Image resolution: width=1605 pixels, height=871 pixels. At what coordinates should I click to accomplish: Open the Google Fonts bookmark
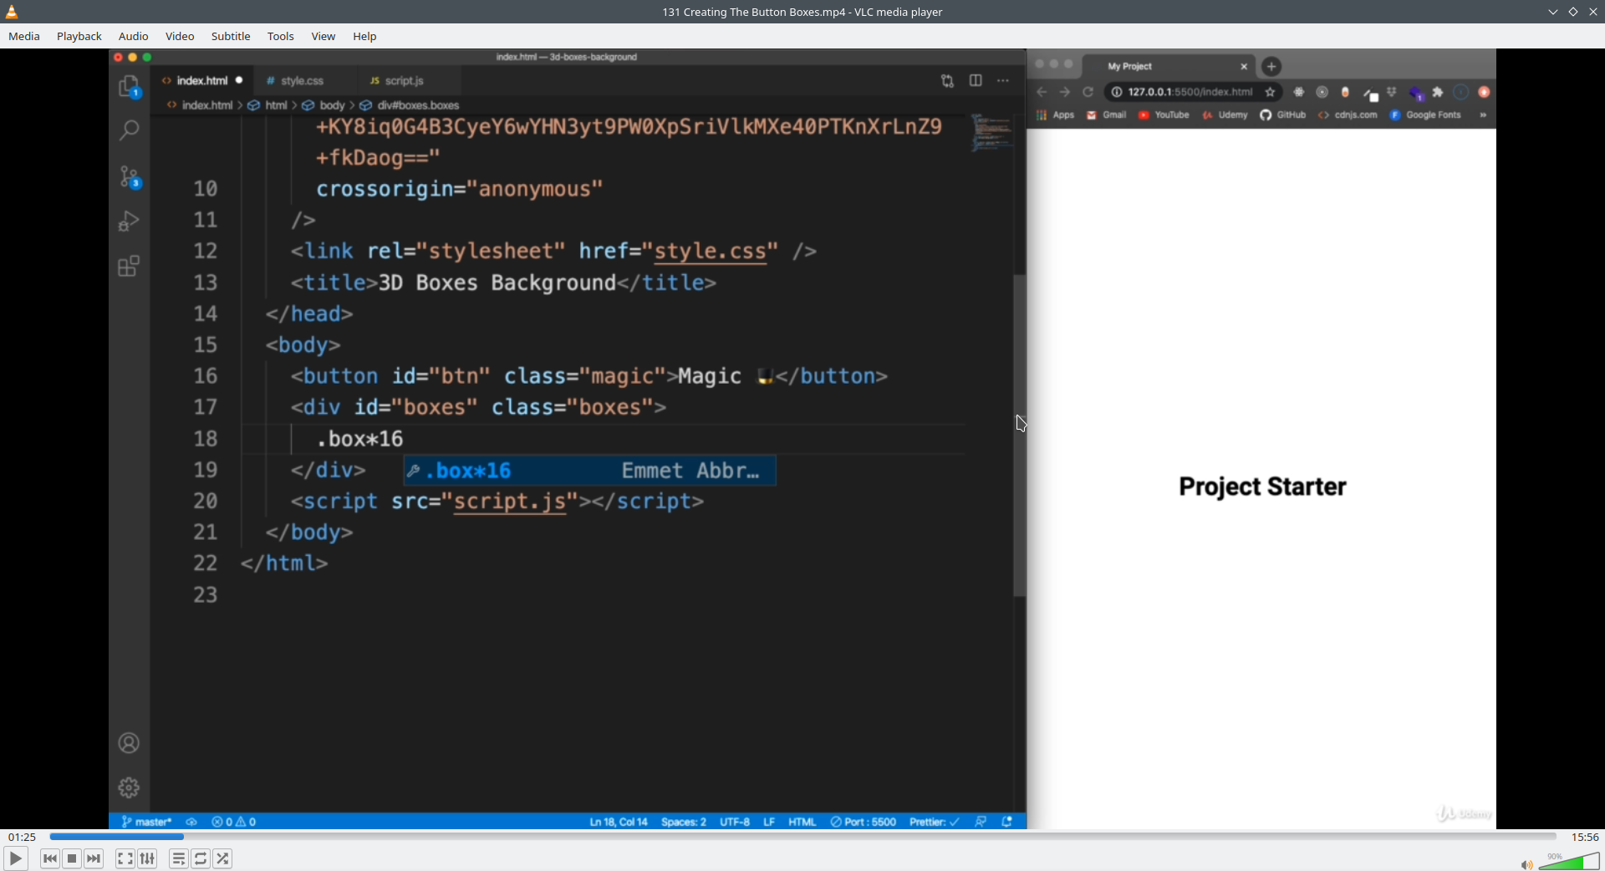click(x=1425, y=115)
